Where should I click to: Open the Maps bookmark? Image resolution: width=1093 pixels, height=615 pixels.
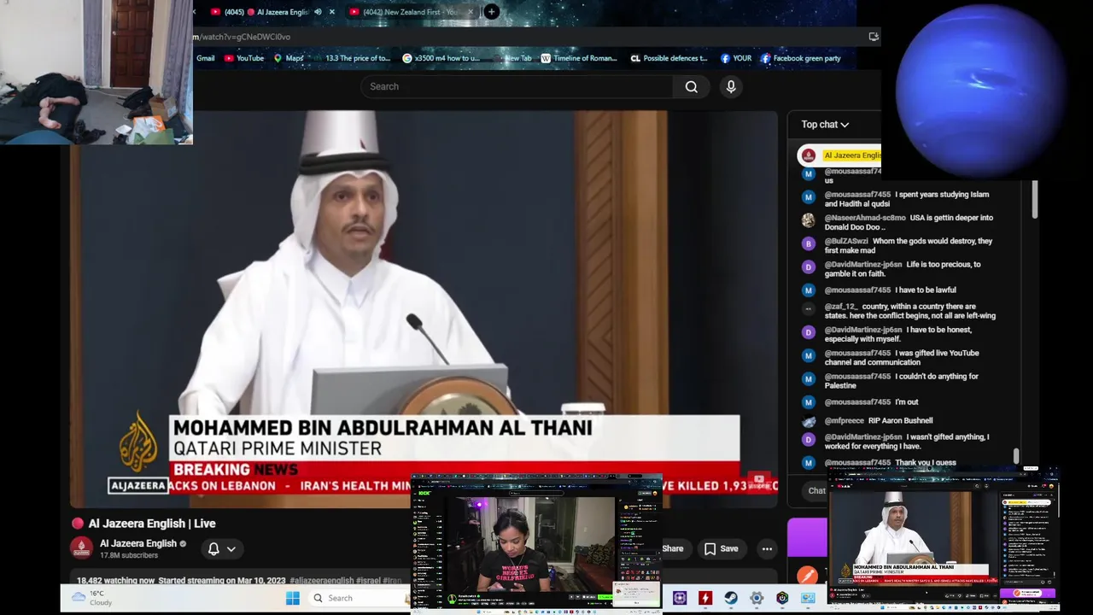click(x=289, y=58)
